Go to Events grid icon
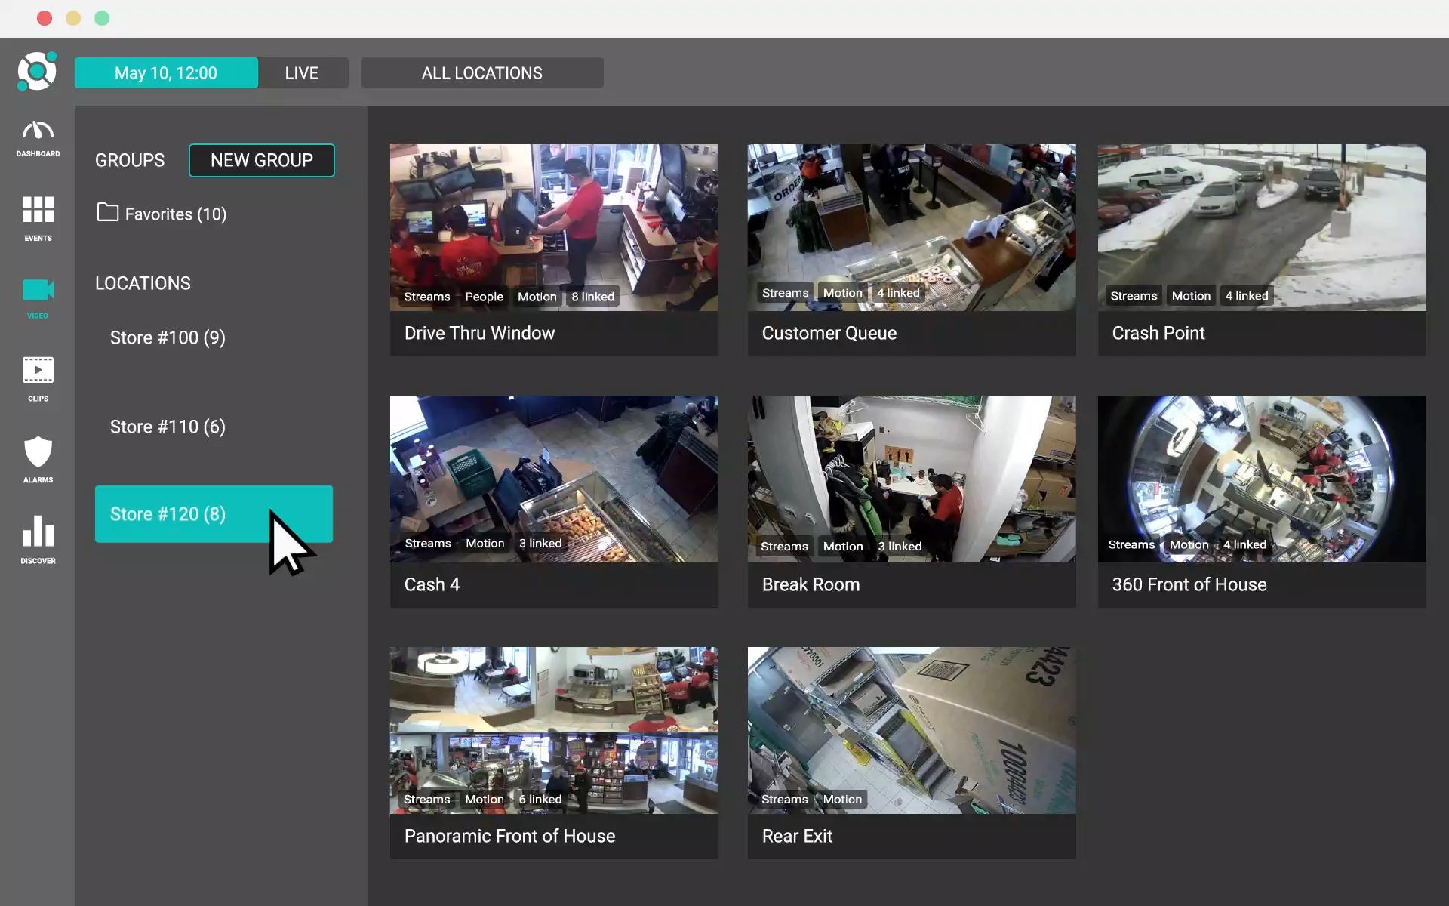 pos(38,210)
